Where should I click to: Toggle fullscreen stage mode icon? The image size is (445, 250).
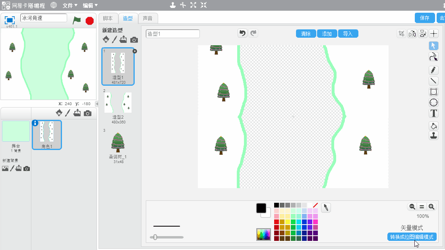10,20
